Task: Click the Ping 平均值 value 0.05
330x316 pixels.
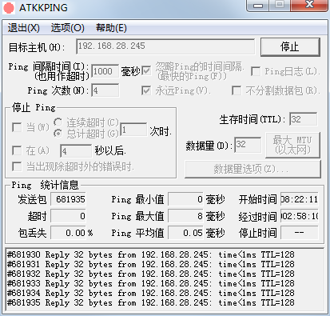Action: [185, 233]
